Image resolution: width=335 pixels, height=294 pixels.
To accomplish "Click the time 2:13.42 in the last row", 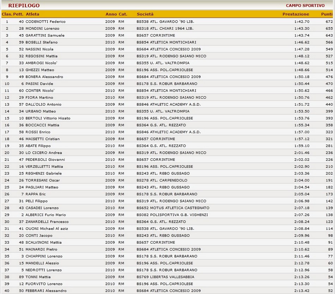I will tap(301, 291).
